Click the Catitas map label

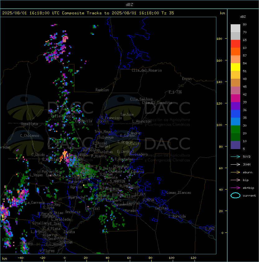[162, 208]
